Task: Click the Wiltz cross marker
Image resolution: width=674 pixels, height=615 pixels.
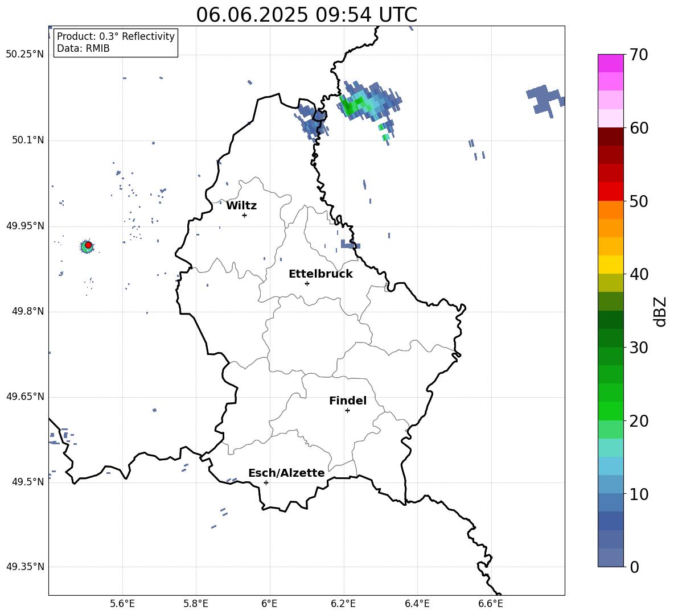Action: tap(245, 215)
